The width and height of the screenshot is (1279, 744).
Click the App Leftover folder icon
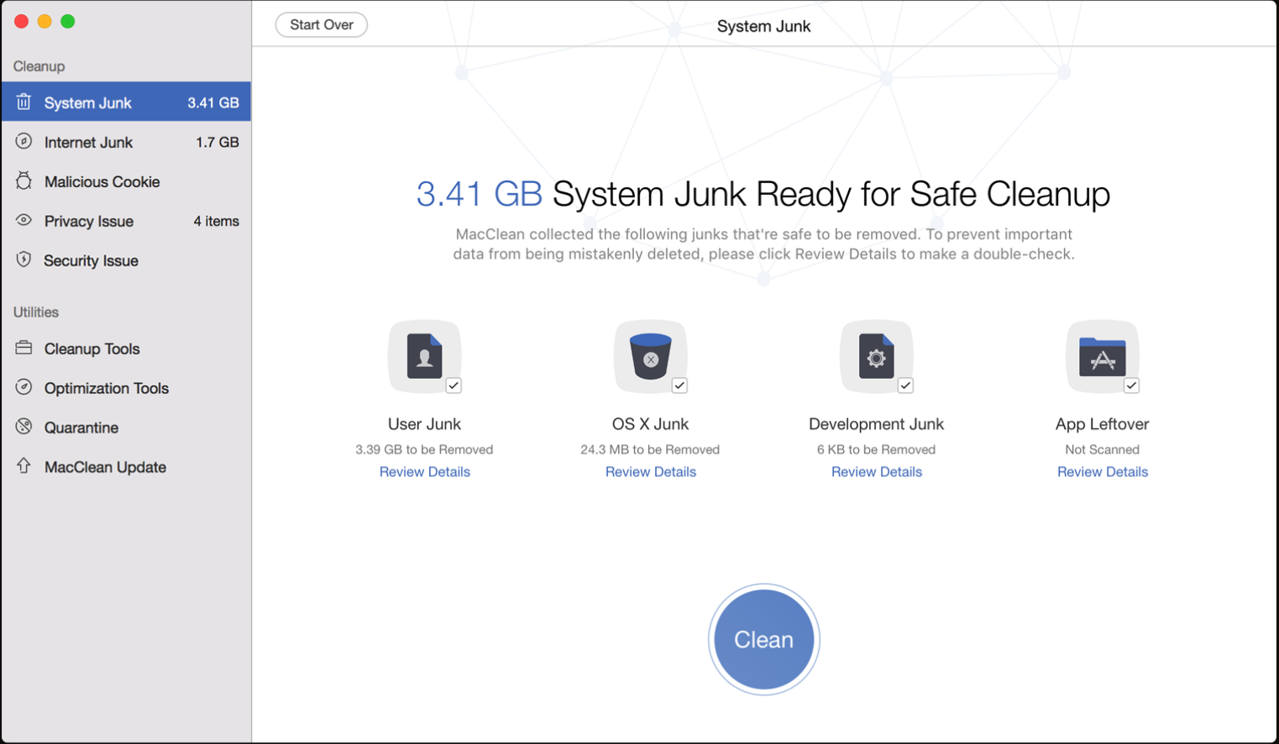click(x=1102, y=356)
